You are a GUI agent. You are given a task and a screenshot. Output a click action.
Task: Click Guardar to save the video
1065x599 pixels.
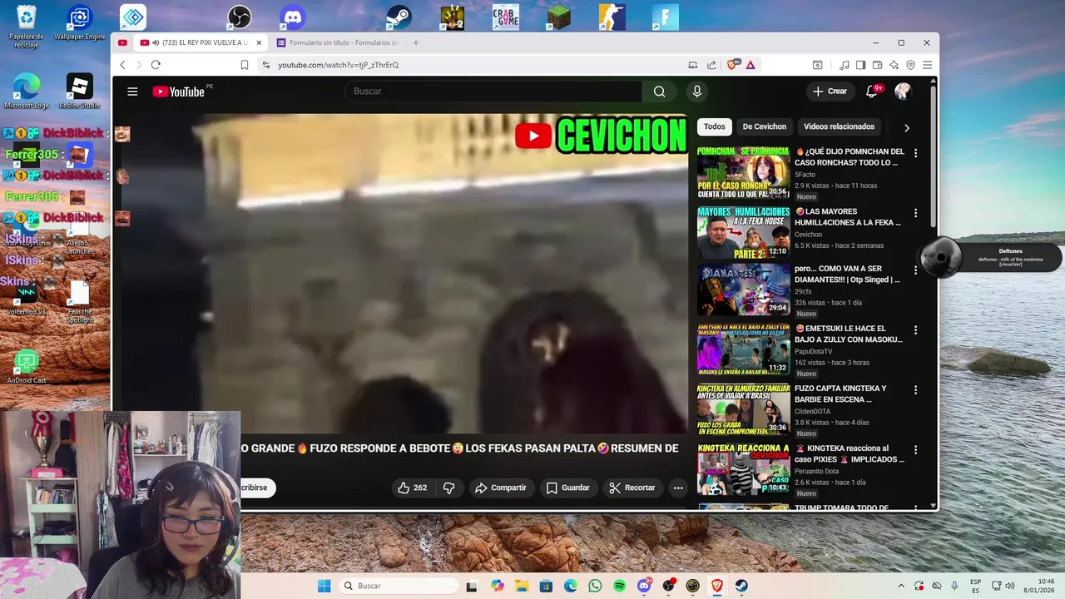pyautogui.click(x=568, y=488)
